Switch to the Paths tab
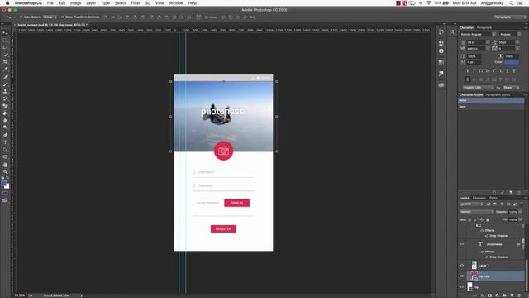 [x=493, y=198]
